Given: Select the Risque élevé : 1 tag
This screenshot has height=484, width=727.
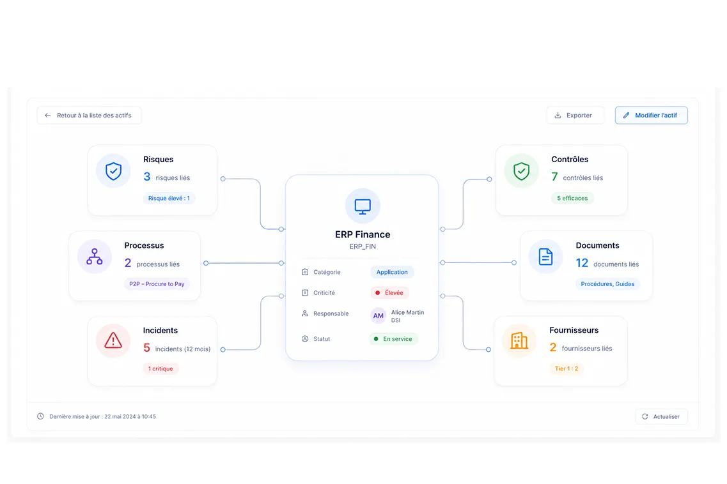Looking at the screenshot, I should pos(169,198).
